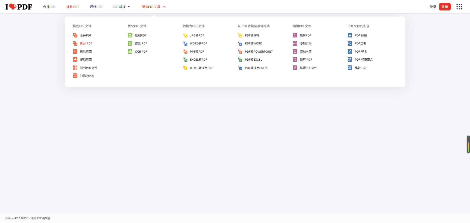
Task: Click the add watermark (添加水印) icon
Action: click(x=295, y=51)
